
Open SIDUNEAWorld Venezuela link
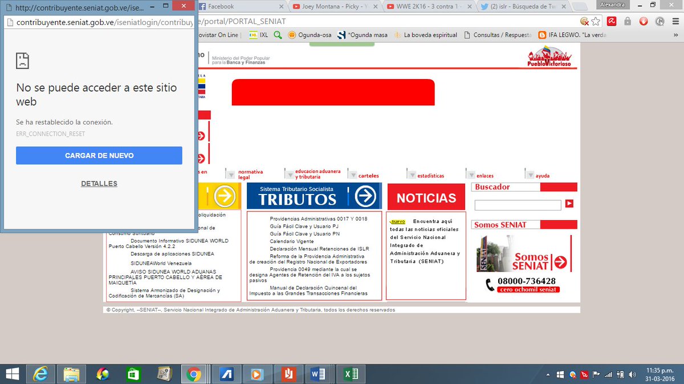[x=161, y=263]
